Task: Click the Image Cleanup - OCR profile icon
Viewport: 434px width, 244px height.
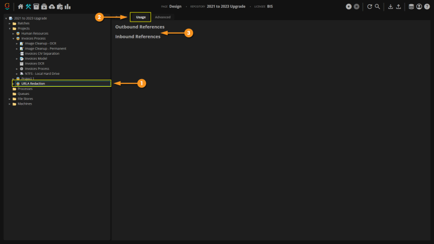Action: (22, 43)
